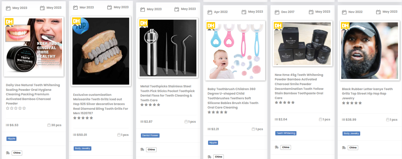
Task: Click star rating on Baby Toothbrush card
Action: [x=217, y=112]
